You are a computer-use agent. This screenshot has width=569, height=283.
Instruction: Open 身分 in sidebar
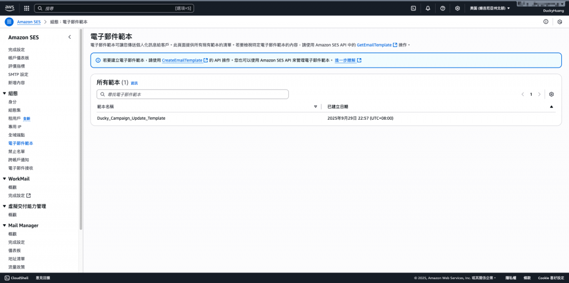[12, 102]
